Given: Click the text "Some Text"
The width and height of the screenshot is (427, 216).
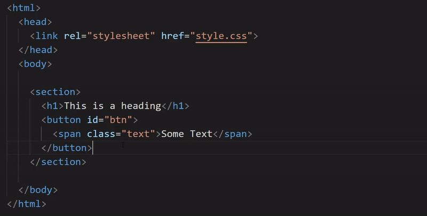Looking at the screenshot, I should [x=187, y=134].
